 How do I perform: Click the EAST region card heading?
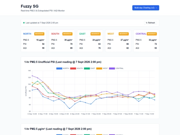click(82, 34)
